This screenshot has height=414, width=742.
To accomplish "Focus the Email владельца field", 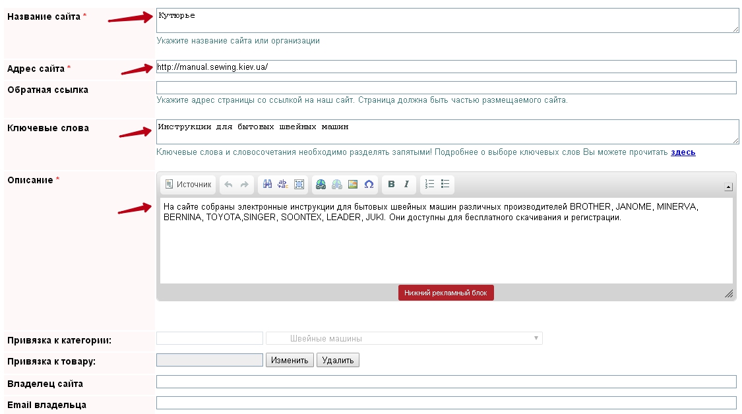I will [x=447, y=403].
